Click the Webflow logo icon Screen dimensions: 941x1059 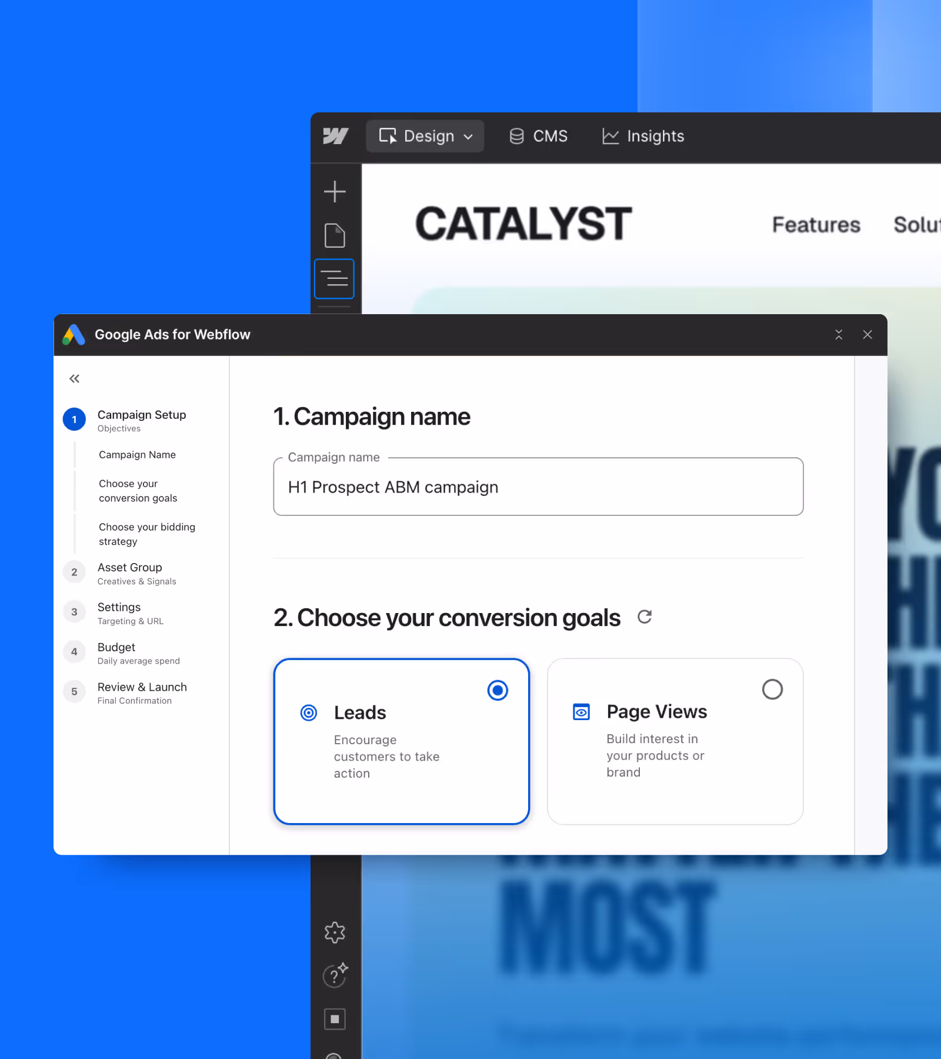click(x=335, y=136)
